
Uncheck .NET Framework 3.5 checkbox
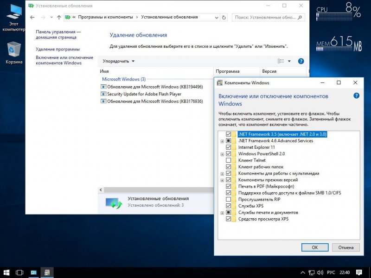(228, 134)
